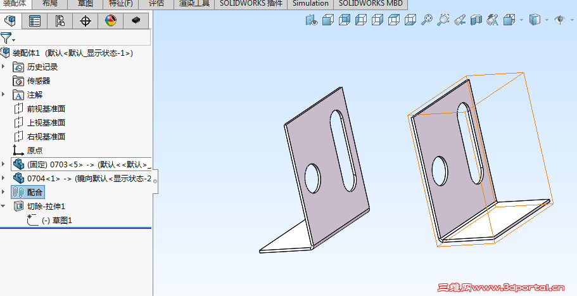Click the View Orientation cube icon
This screenshot has width=577, height=296.
509,20
